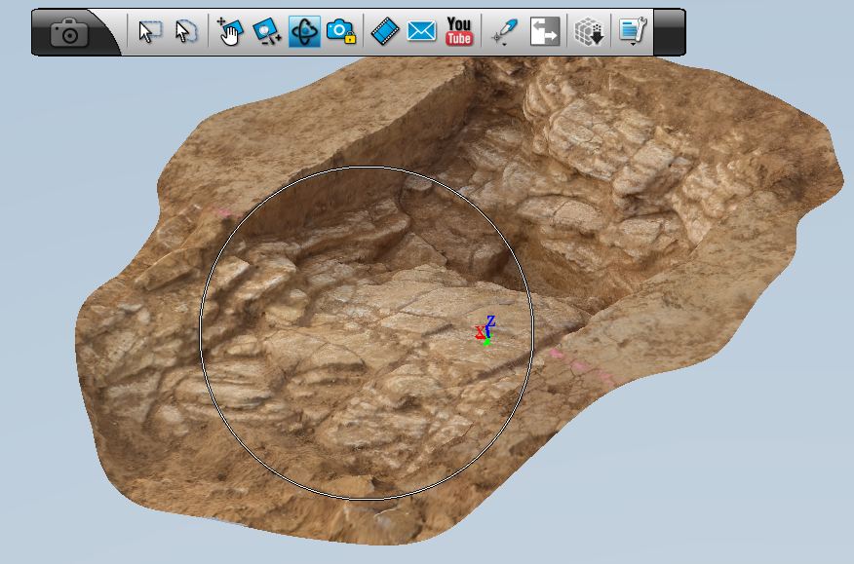Select the zoom magnifier tool
This screenshot has width=854, height=564.
click(266, 32)
